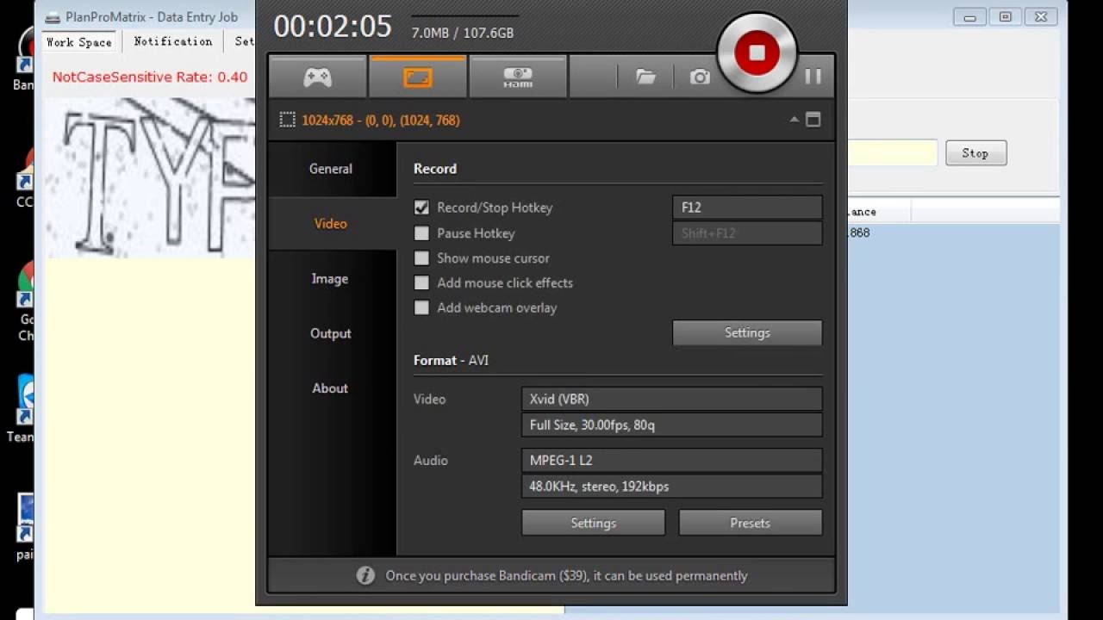The width and height of the screenshot is (1103, 620).
Task: Select the HDMI device recording mode
Action: (518, 77)
